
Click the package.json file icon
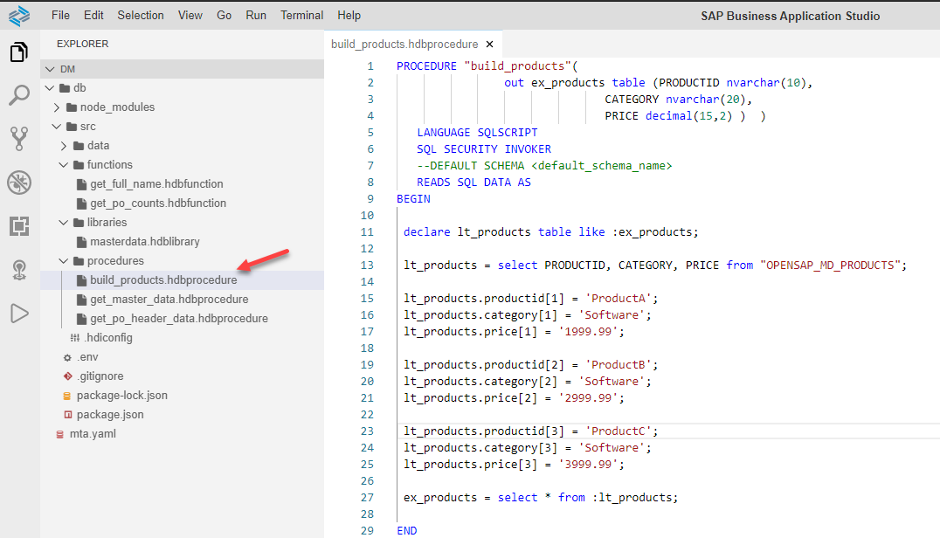pyautogui.click(x=68, y=415)
